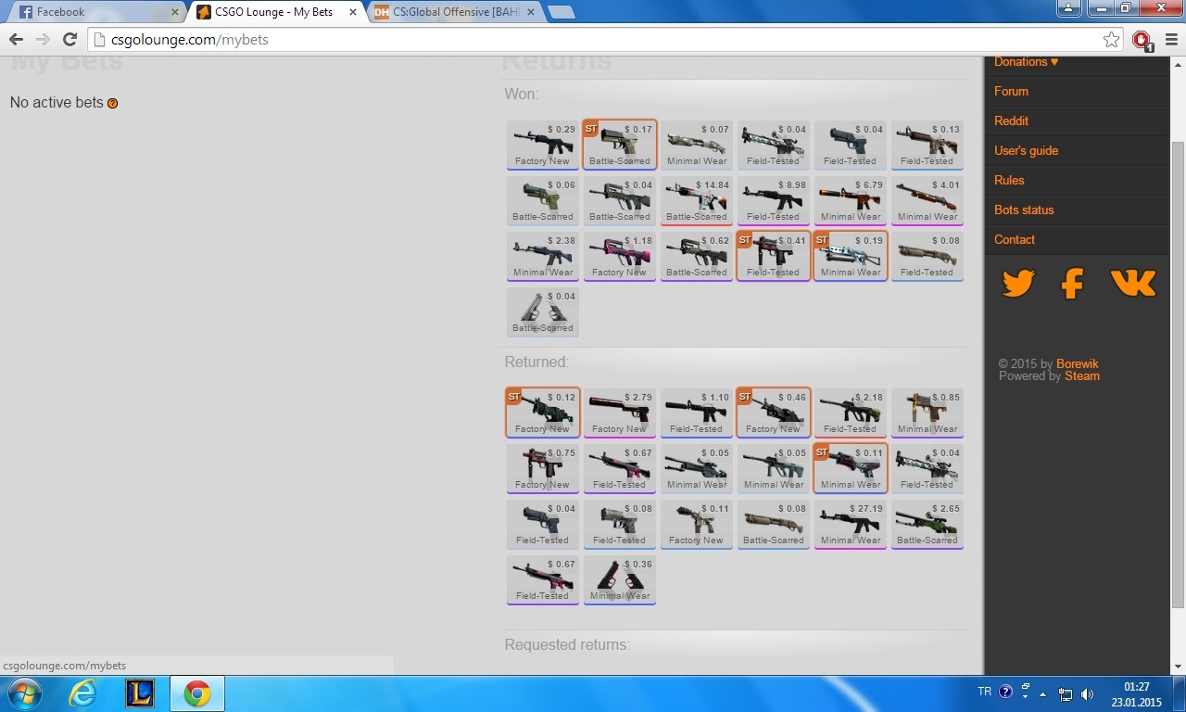Open a new tab button
The image size is (1186, 712).
[x=561, y=12]
